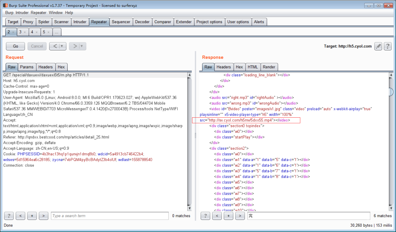Open the Project options tab
The width and height of the screenshot is (396, 232).
click(209, 22)
